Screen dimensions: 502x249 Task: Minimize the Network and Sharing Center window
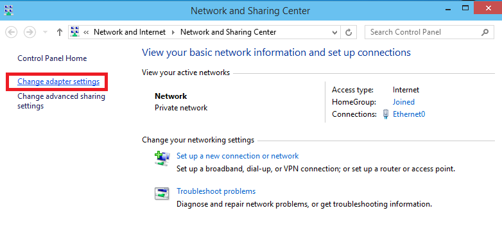click(x=448, y=10)
